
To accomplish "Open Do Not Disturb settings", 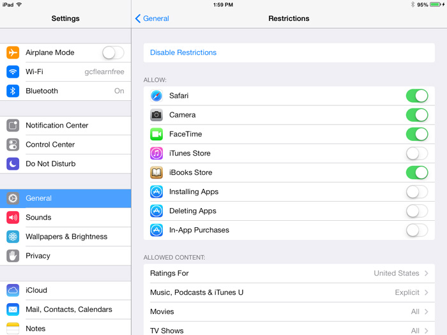I will 65,164.
